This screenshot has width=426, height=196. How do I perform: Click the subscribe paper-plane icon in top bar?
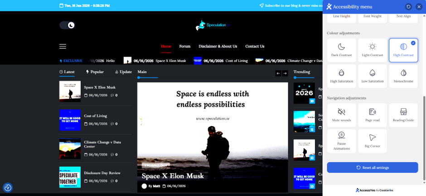261,5
